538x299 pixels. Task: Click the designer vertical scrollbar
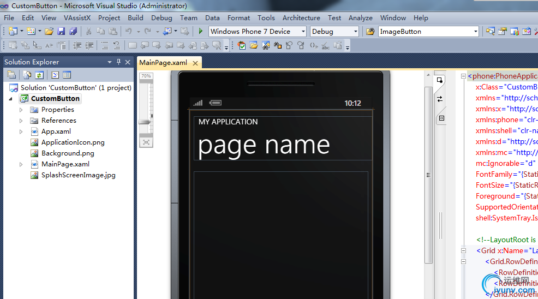428,175
